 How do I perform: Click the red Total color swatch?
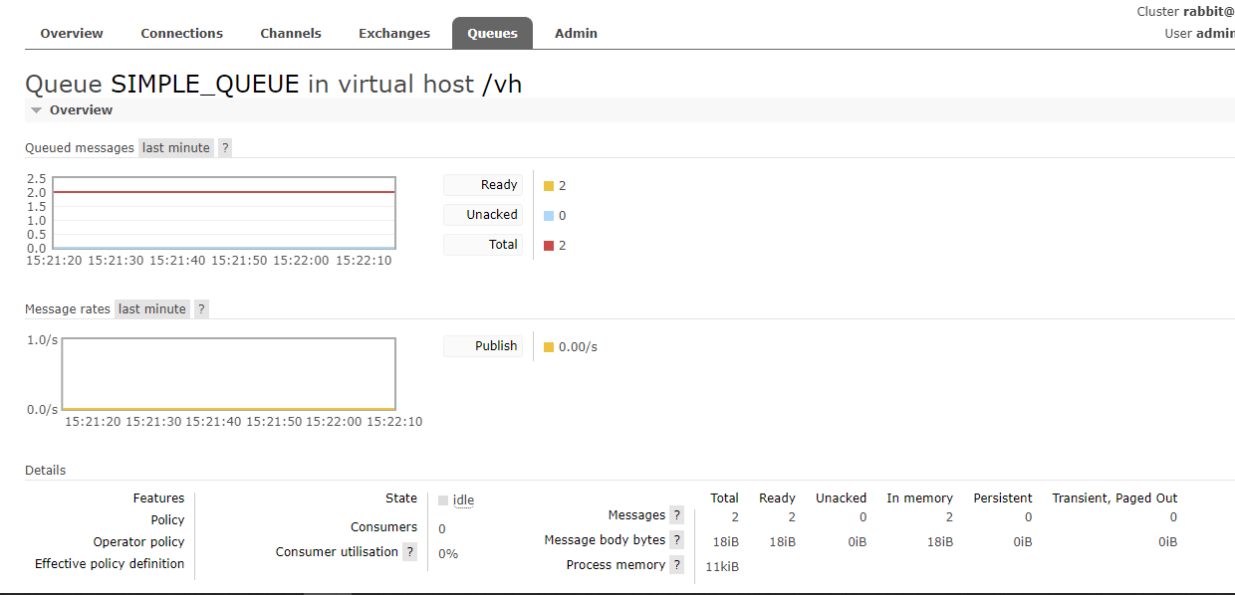(549, 246)
